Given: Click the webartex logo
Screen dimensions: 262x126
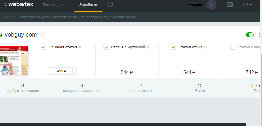Looking at the screenshot, I should pos(19,4).
